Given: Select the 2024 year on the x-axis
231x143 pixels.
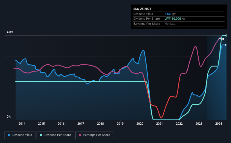Looking at the screenshot, I should coord(219,124).
